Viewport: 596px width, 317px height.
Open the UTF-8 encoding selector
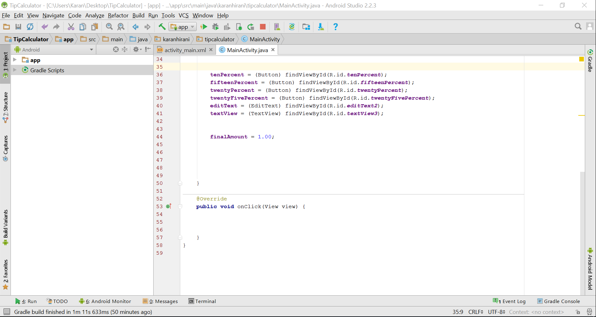[497, 312]
